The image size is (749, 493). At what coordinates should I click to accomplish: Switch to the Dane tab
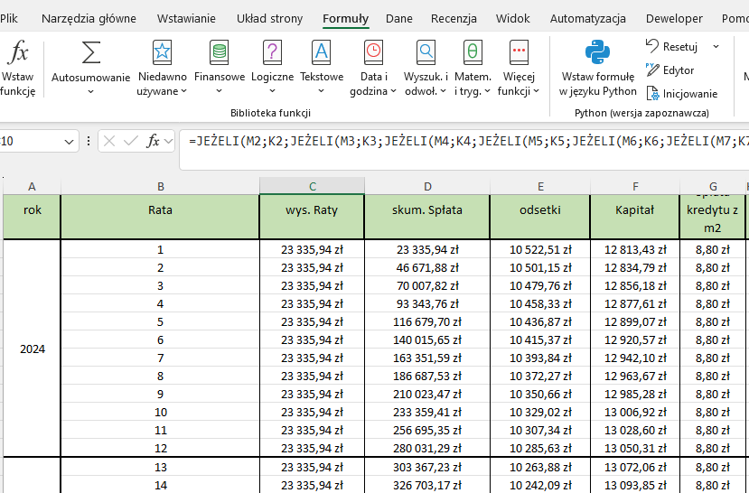pos(398,19)
